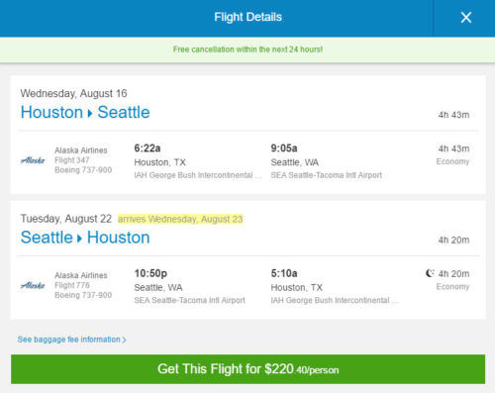Click the 10:50p departure time from Seattle
495x393 pixels.
tap(150, 273)
